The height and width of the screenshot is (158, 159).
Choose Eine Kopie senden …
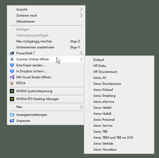point(46,65)
